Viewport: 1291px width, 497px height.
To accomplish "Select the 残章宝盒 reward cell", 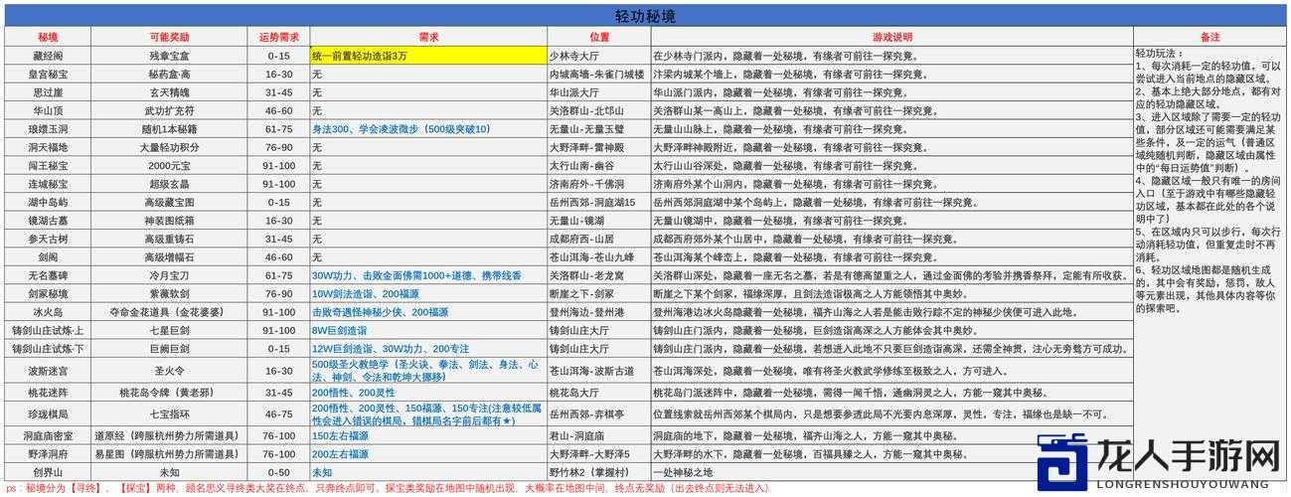I will 170,56.
